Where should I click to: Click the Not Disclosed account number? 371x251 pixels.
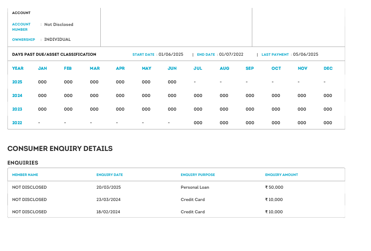tap(59, 25)
